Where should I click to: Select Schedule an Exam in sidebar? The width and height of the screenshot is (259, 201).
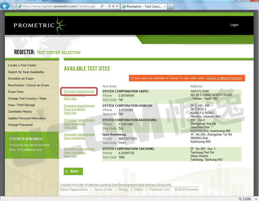coord(21,79)
